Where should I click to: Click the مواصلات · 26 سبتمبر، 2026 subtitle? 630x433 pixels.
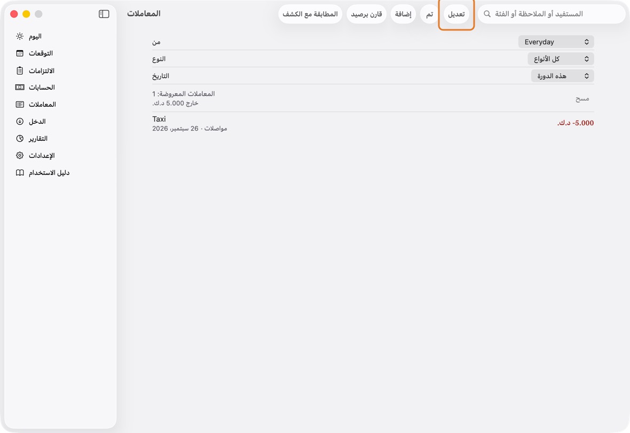190,129
